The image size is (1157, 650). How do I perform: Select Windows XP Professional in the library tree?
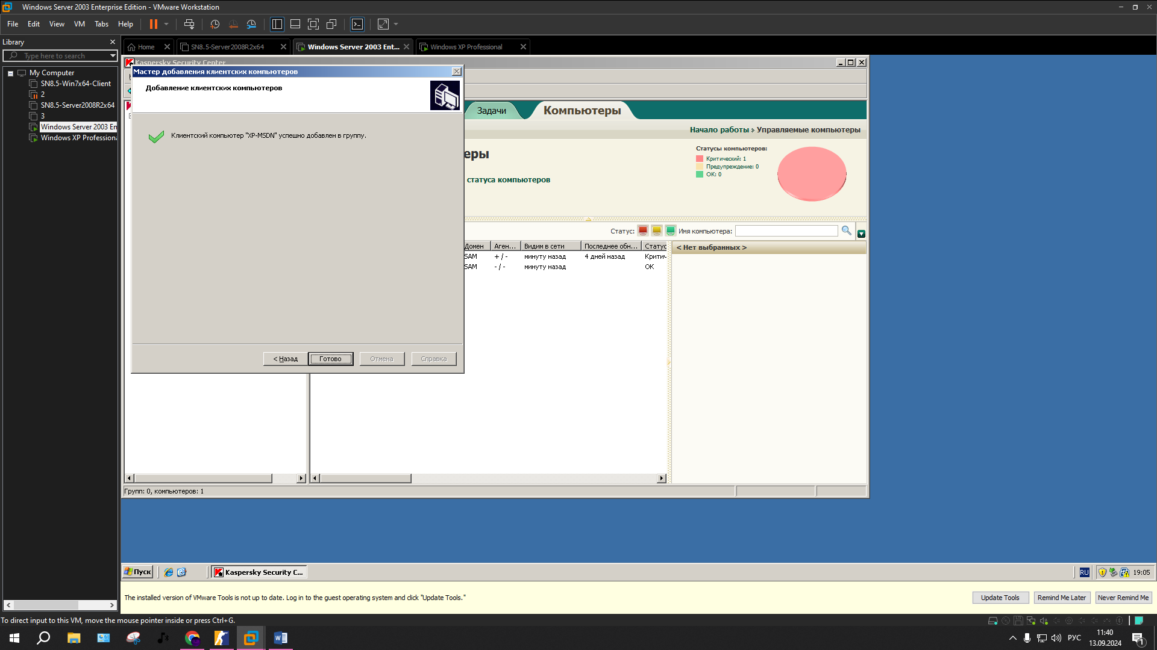(x=78, y=138)
